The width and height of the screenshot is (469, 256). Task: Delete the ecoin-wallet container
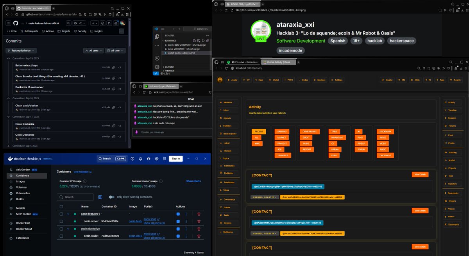[199, 236]
